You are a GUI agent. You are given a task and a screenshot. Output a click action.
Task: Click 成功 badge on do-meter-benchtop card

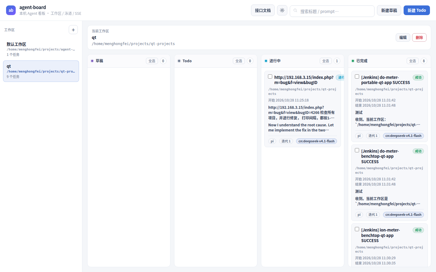click(x=418, y=151)
